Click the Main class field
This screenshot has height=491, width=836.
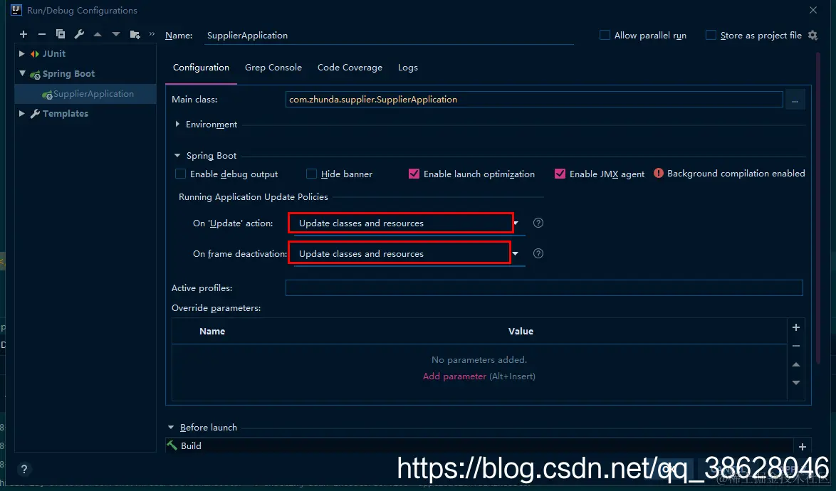point(533,100)
